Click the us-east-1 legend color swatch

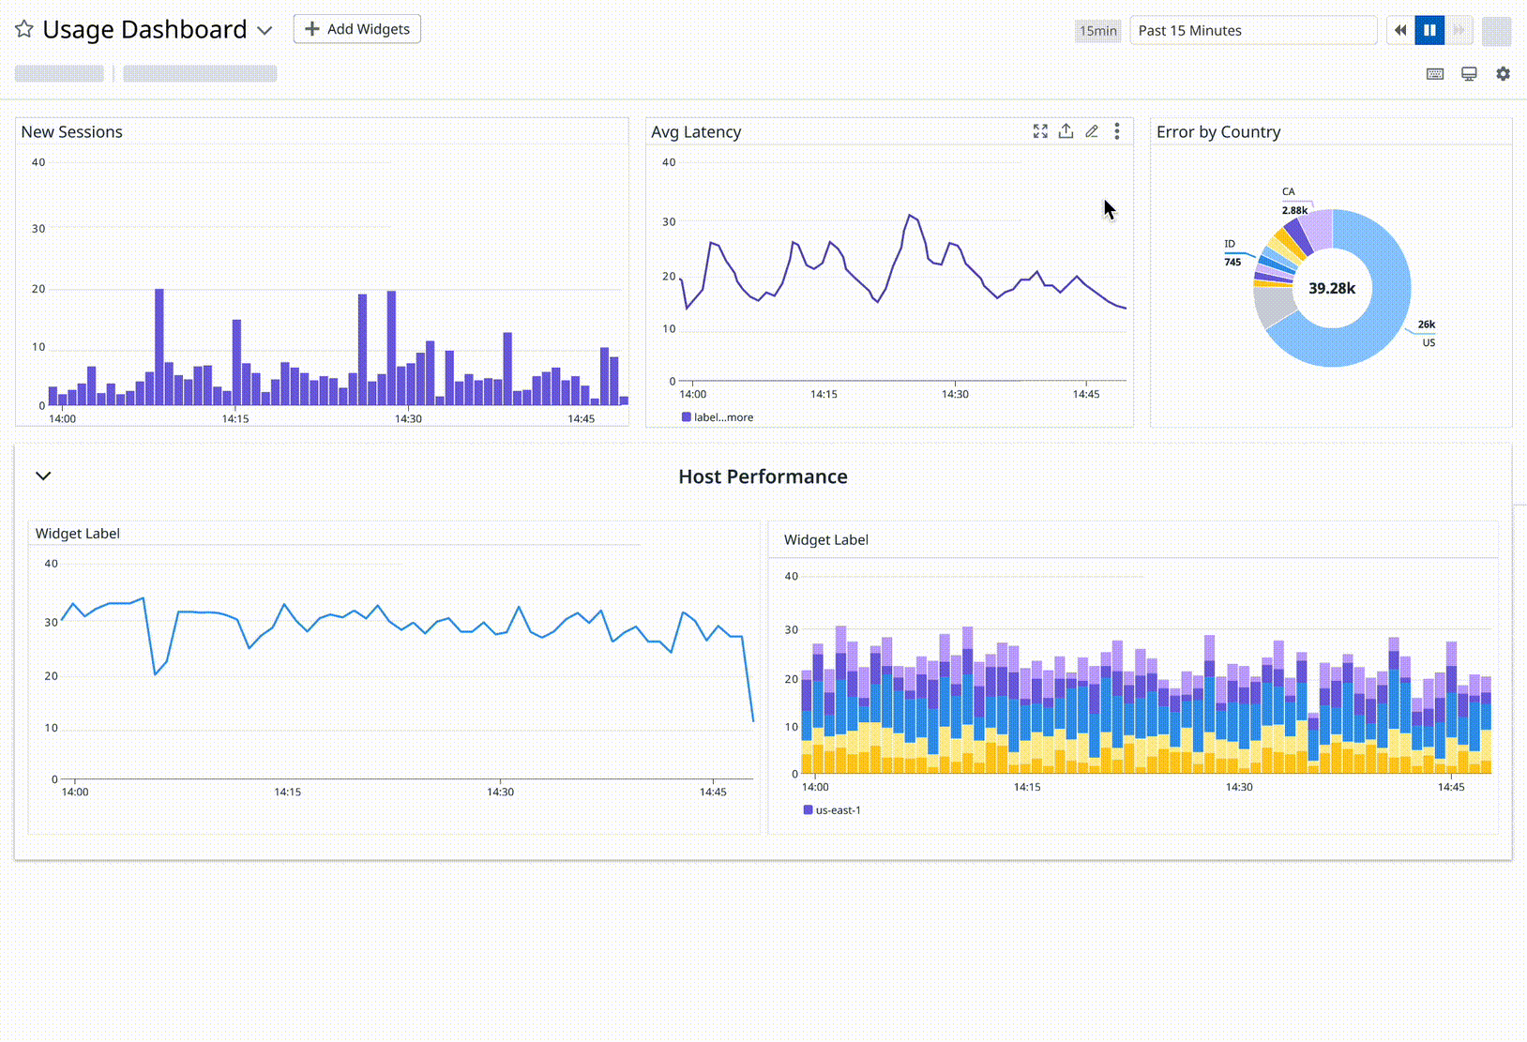[x=809, y=809]
